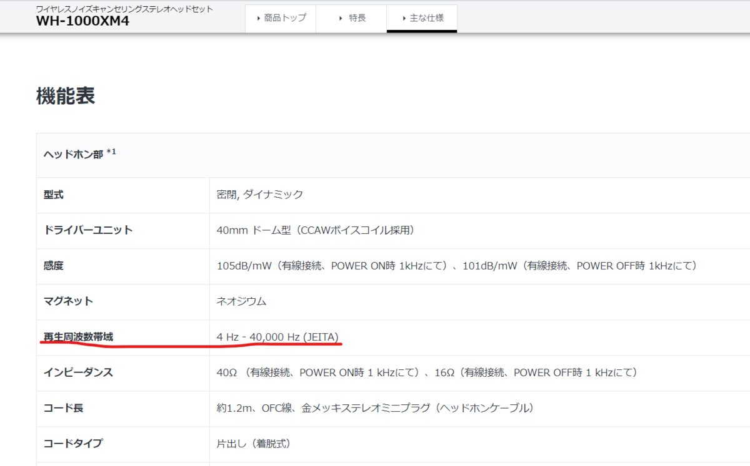Click the マグネット row label
The image size is (750, 466).
click(x=68, y=301)
